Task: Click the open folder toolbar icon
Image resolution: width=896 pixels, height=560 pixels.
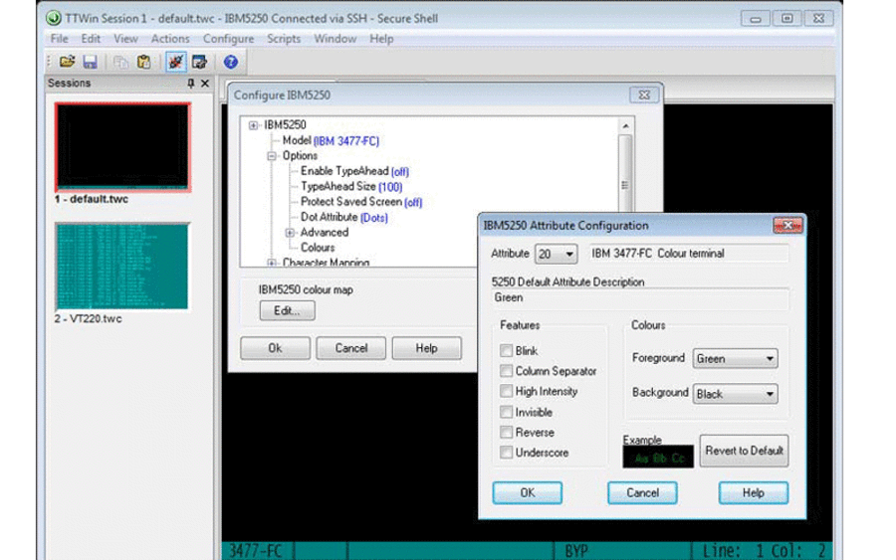Action: 67,62
